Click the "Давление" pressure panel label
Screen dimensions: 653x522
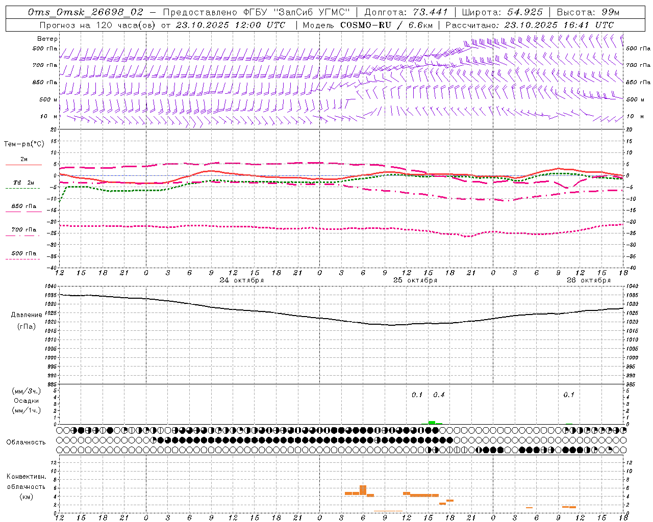[27, 315]
